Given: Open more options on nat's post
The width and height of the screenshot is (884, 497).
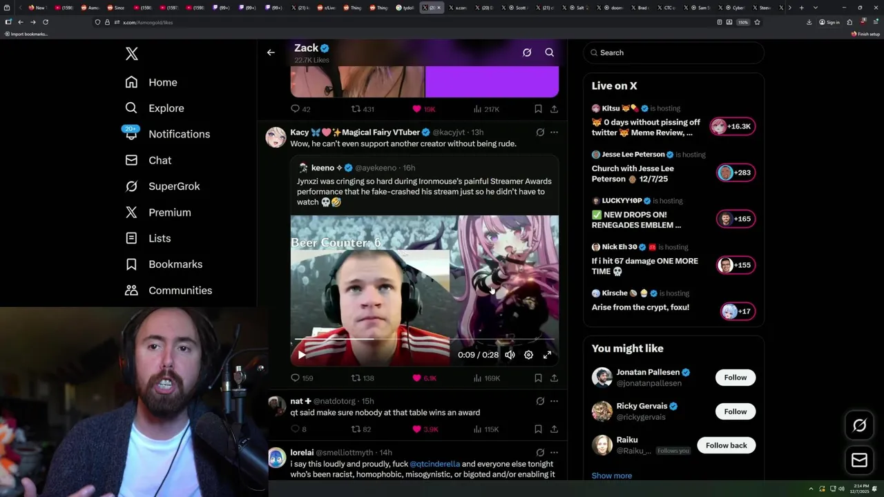Looking at the screenshot, I should click(x=554, y=401).
